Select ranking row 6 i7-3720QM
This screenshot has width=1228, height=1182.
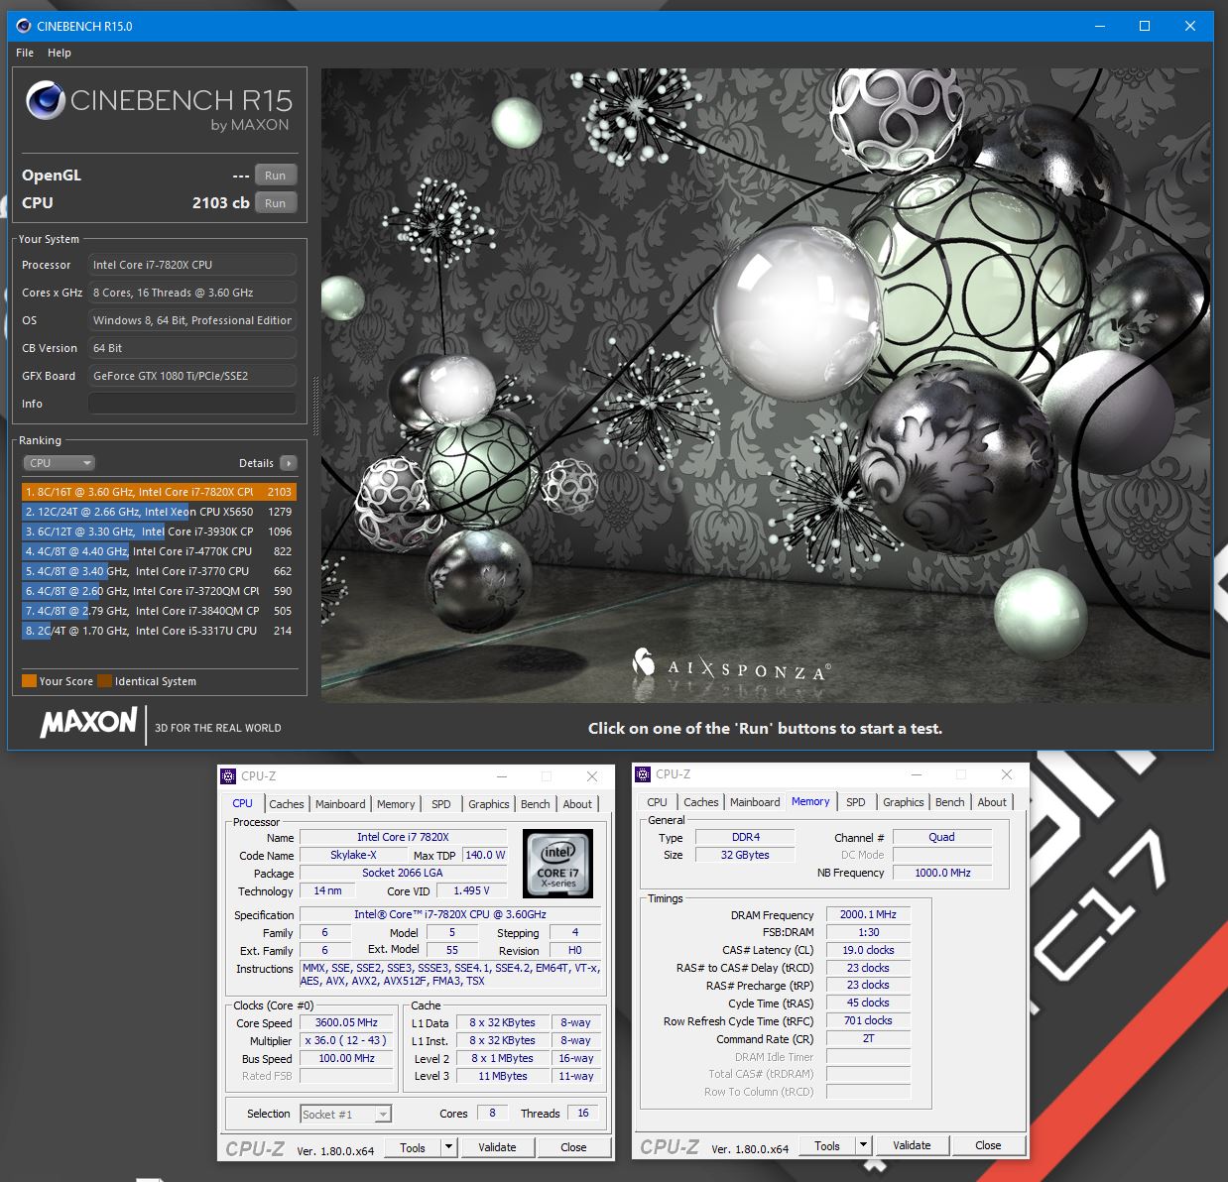click(x=159, y=591)
